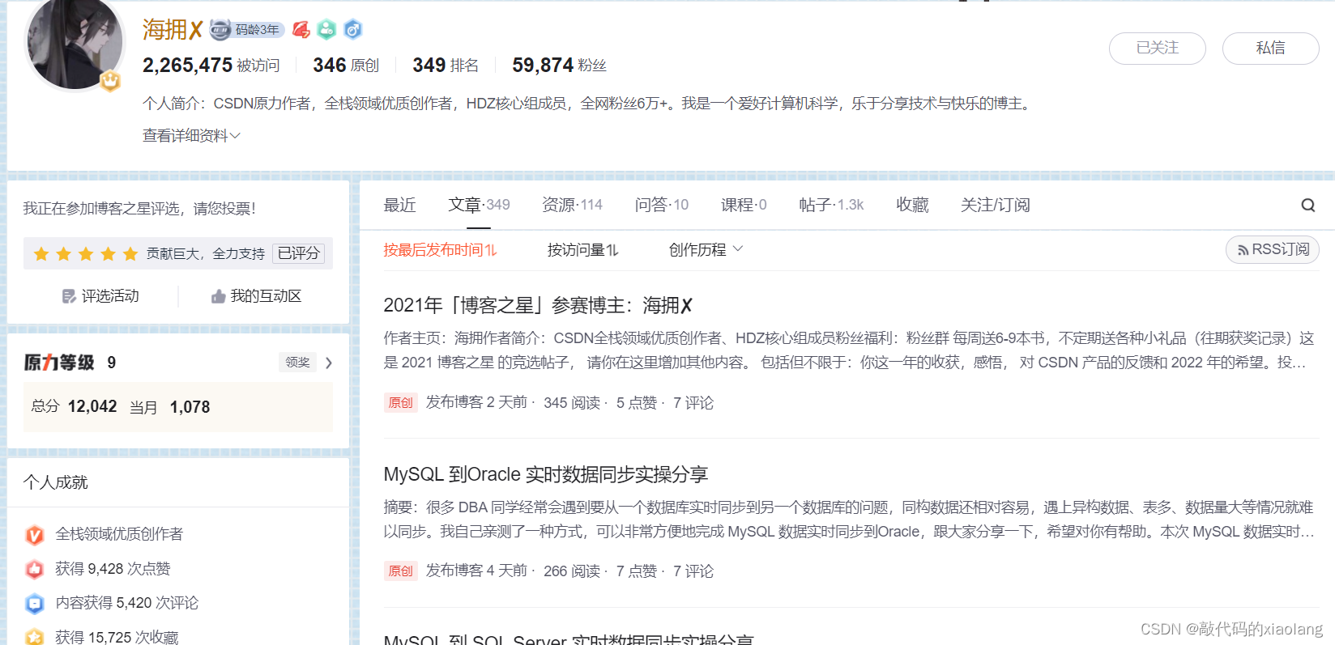The height and width of the screenshot is (645, 1335).
Task: Click 获得 15,725 次收藏 text
Action: pyautogui.click(x=117, y=637)
